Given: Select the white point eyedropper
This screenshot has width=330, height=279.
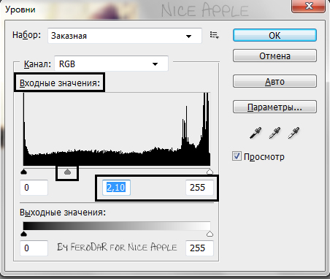Looking at the screenshot, I should 293,133.
